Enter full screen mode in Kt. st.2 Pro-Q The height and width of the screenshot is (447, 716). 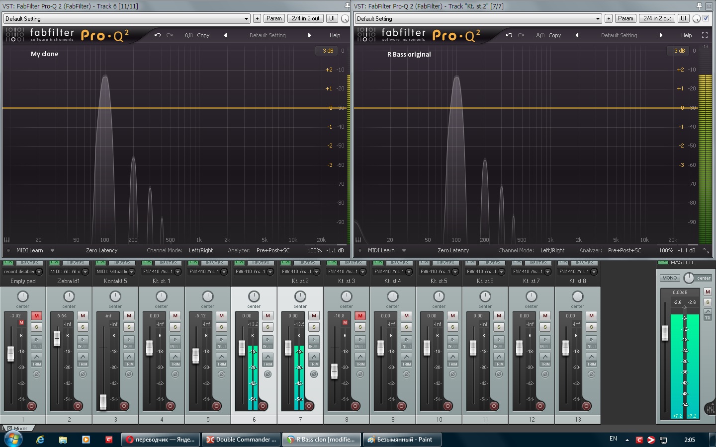tap(705, 35)
